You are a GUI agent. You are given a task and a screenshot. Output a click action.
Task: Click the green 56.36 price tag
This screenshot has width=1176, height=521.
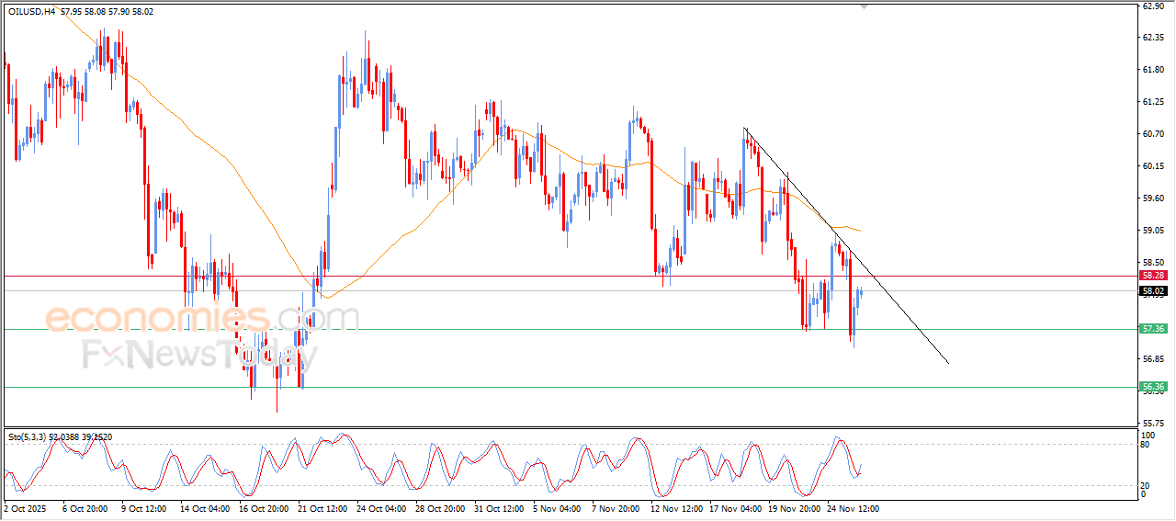pos(1152,388)
